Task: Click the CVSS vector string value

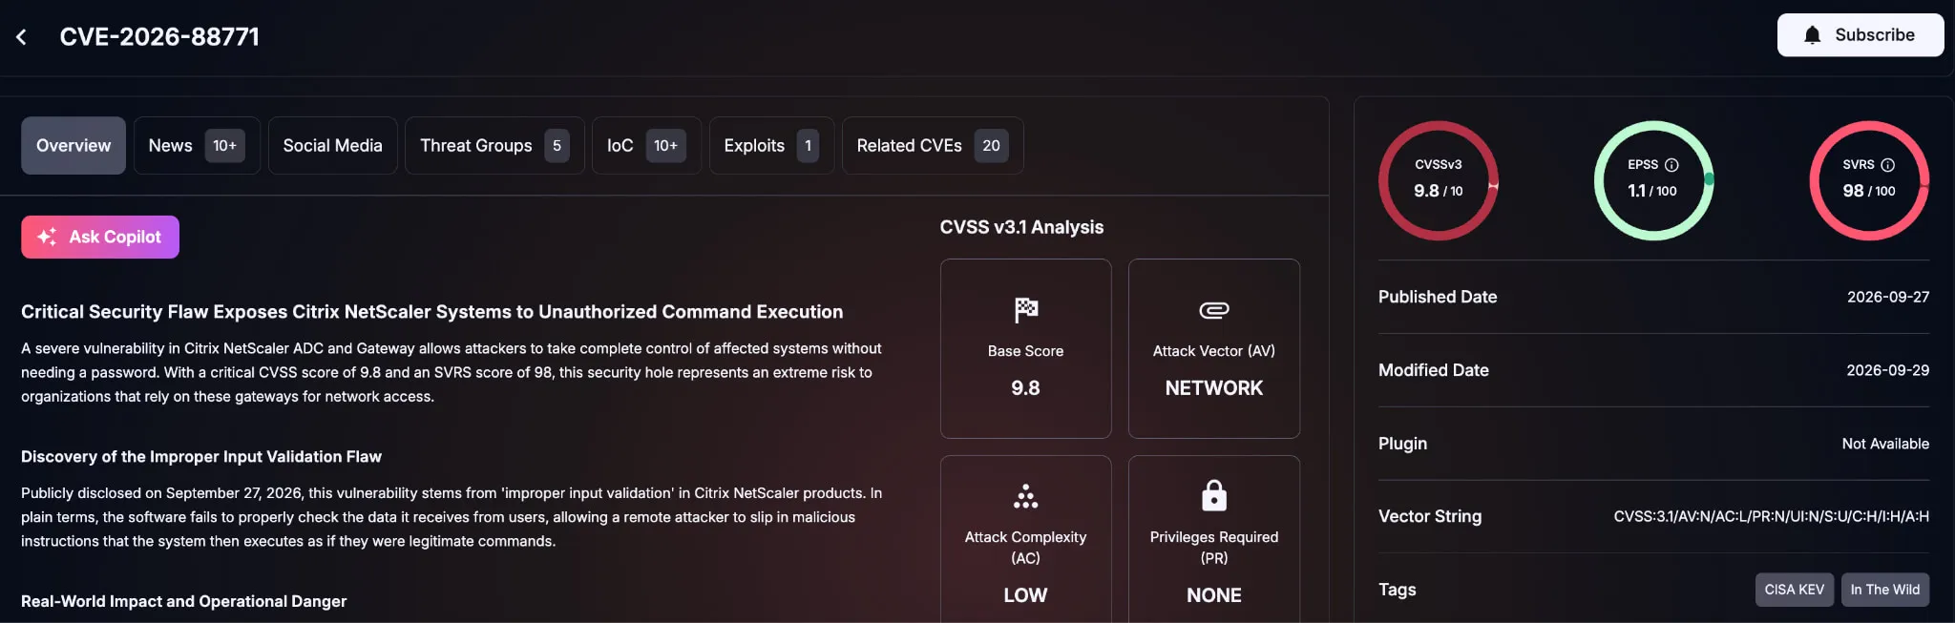Action: [1771, 516]
